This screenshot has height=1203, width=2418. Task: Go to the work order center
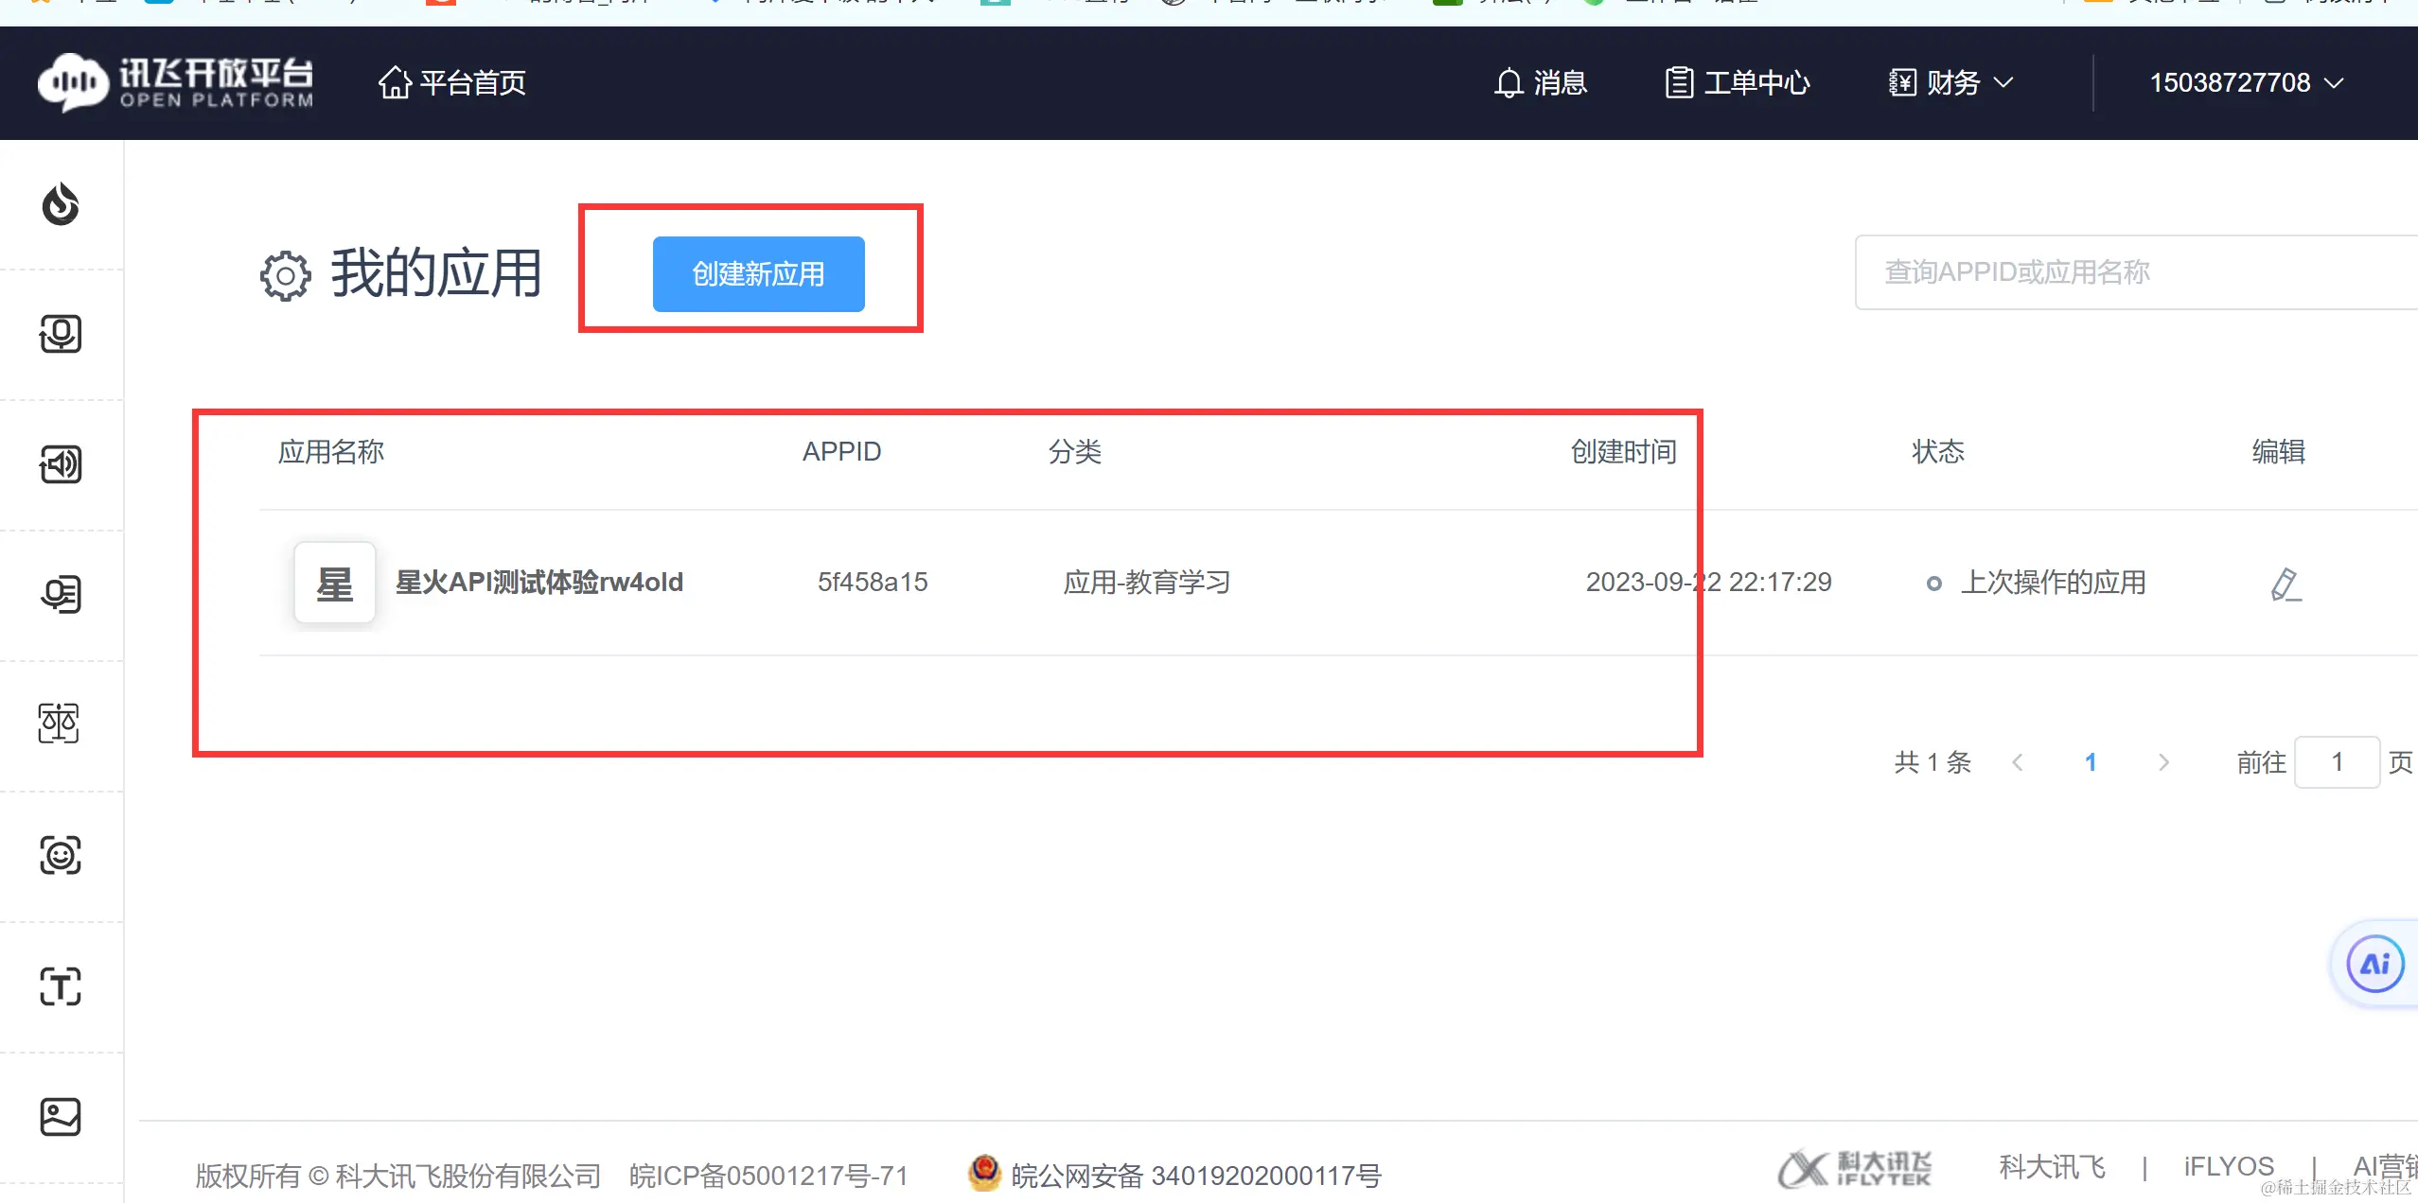tap(1738, 83)
